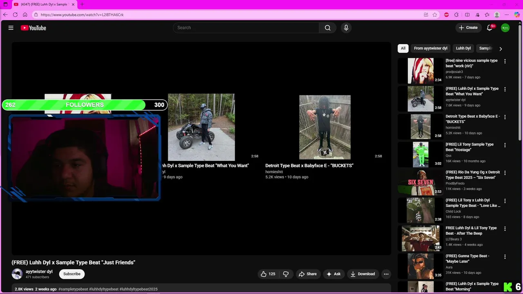Image resolution: width=523 pixels, height=294 pixels.
Task: Open sidebar Gunna "Maybe Later" thumbnail
Action: coord(420,266)
